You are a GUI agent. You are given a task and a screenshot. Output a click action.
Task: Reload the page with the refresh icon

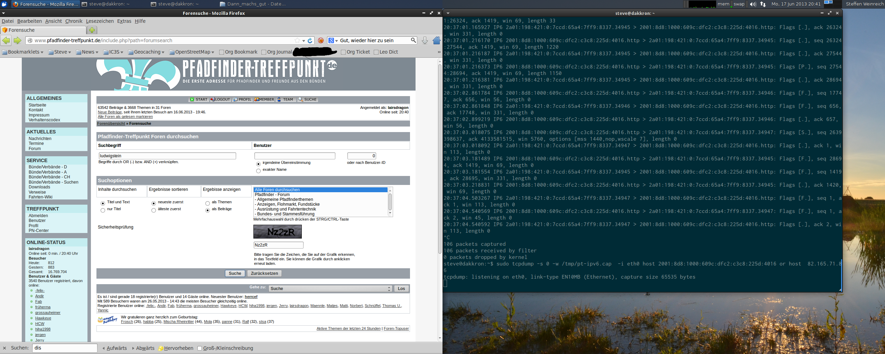(310, 41)
